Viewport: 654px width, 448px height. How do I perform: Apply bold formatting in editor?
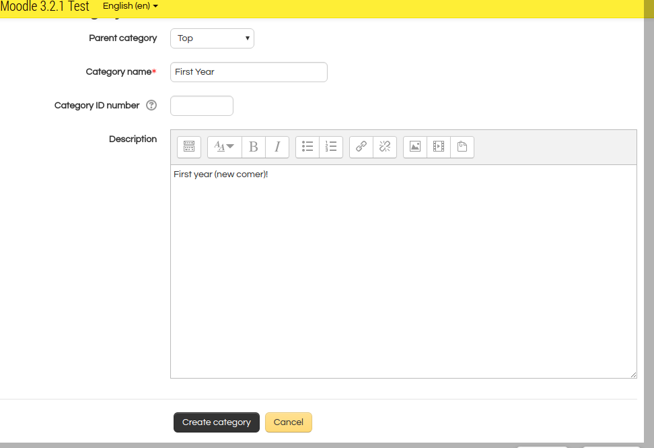click(x=254, y=147)
